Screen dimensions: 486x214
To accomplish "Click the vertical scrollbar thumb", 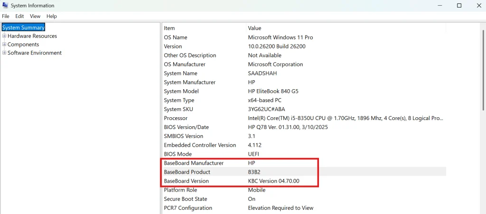I will click(484, 70).
